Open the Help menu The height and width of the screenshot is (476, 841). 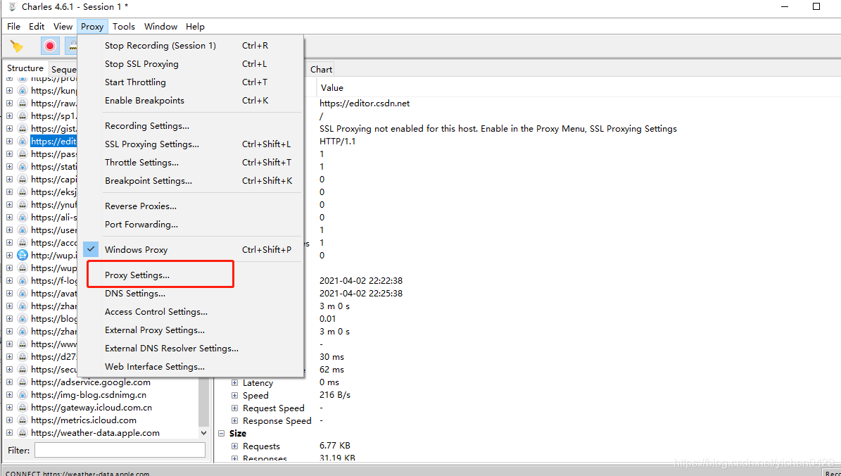(x=195, y=26)
